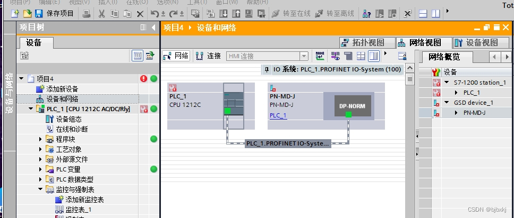Switch to 网络视图 network view tab
The width and height of the screenshot is (514, 218).
coord(423,42)
